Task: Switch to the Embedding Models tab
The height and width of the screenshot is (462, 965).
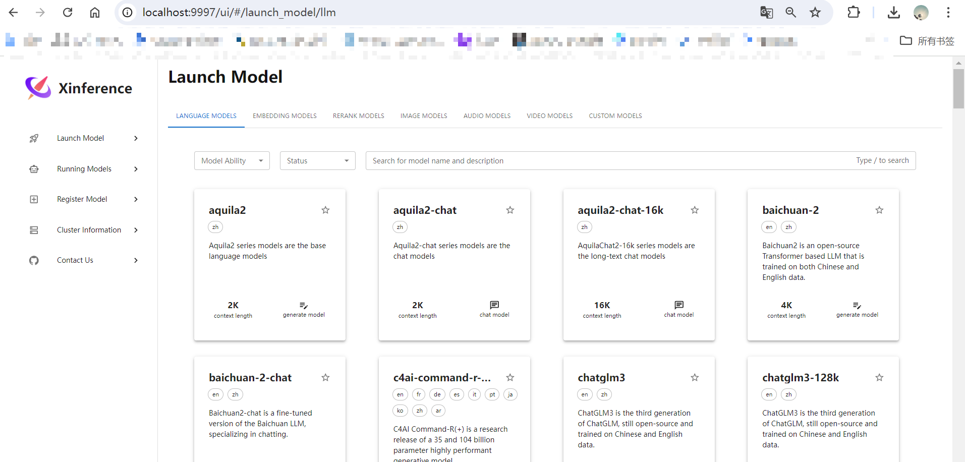Action: [285, 116]
